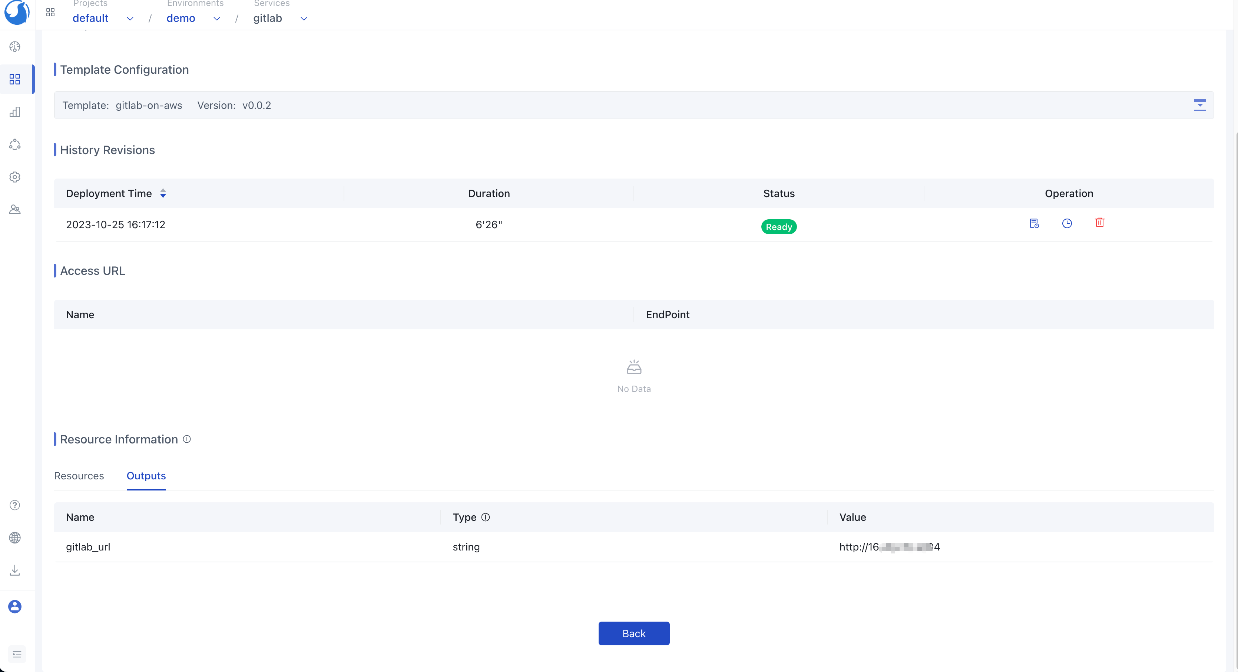1238x672 pixels.
Task: Open the user profile avatar
Action: pos(15,606)
